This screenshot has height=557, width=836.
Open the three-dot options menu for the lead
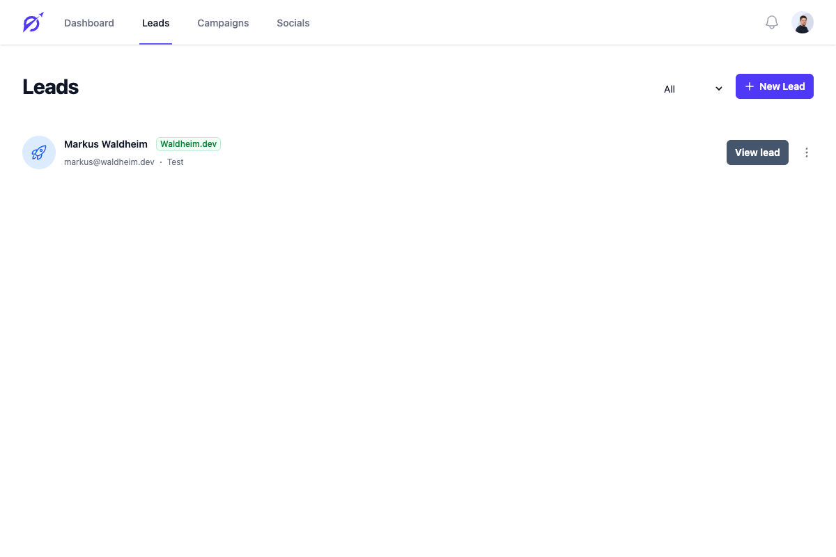(806, 152)
